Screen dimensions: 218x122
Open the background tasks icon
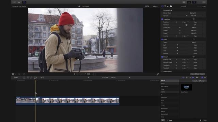24,2
